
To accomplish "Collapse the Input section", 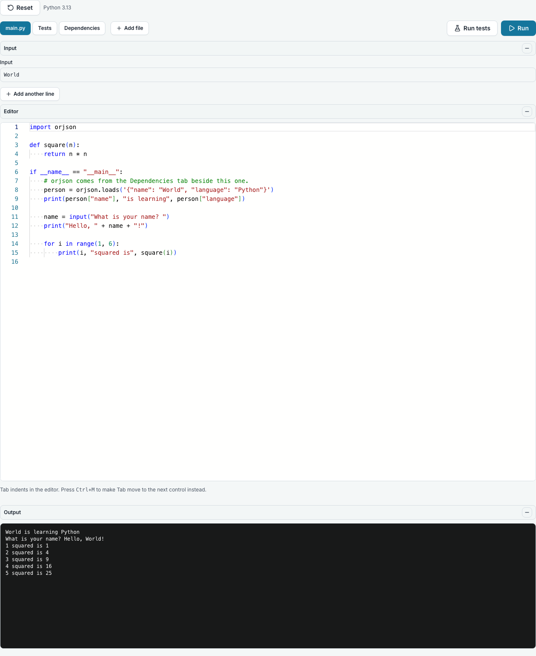I will pyautogui.click(x=527, y=48).
